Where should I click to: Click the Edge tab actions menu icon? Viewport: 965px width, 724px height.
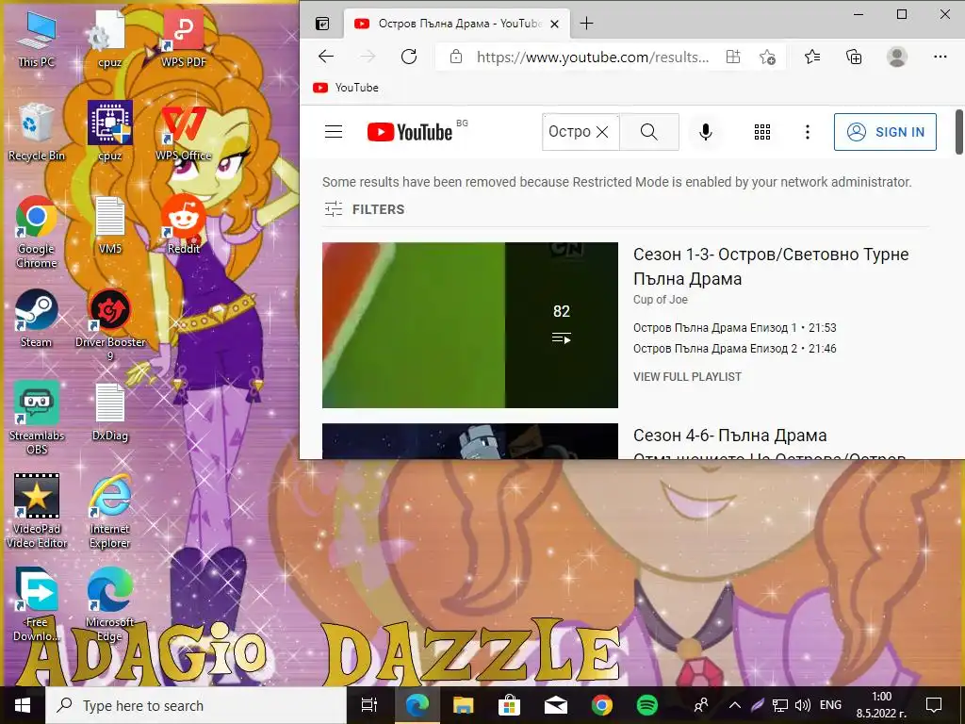point(322,24)
